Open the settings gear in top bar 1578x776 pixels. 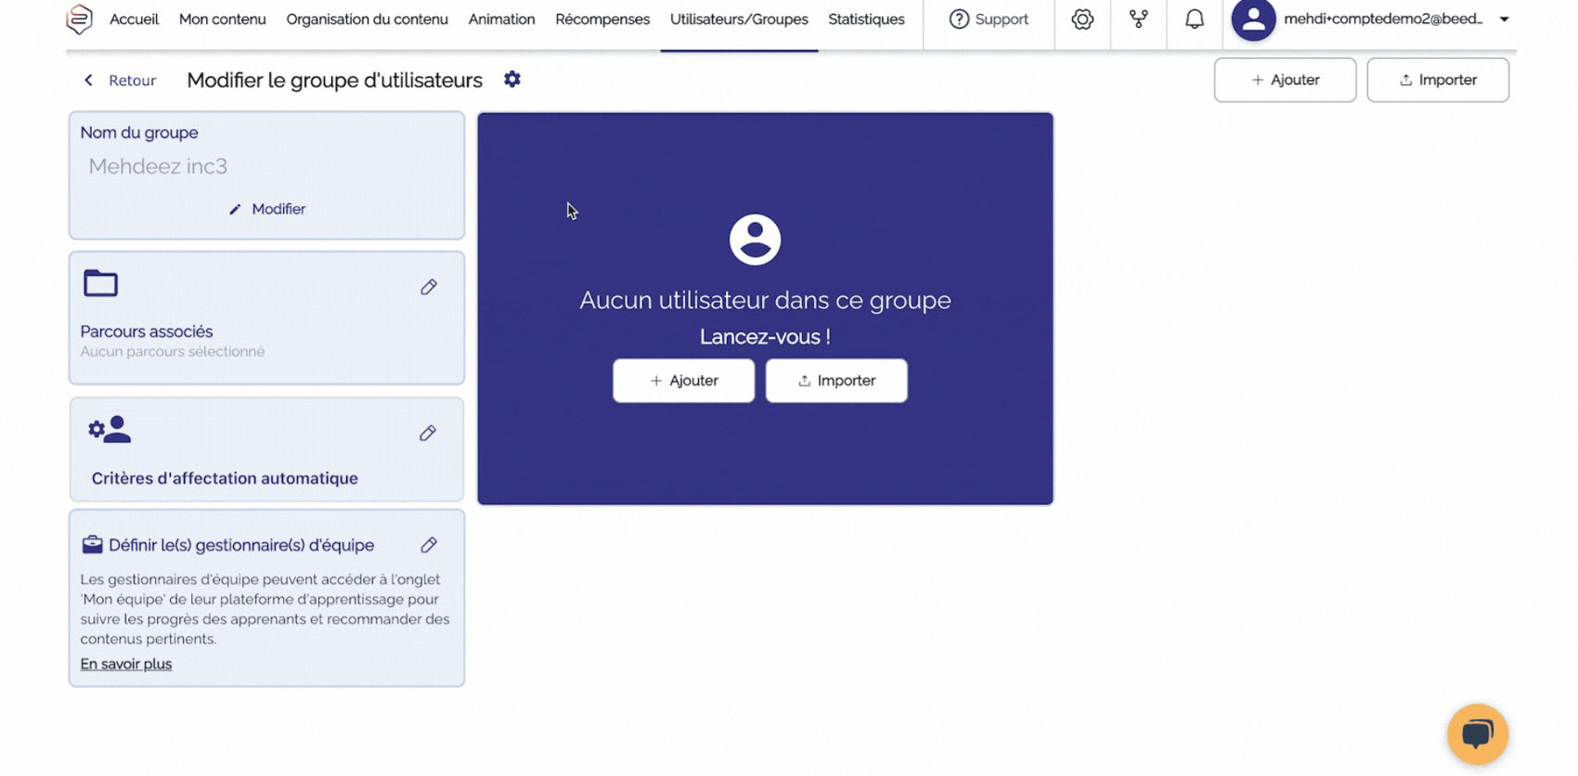pyautogui.click(x=1082, y=19)
